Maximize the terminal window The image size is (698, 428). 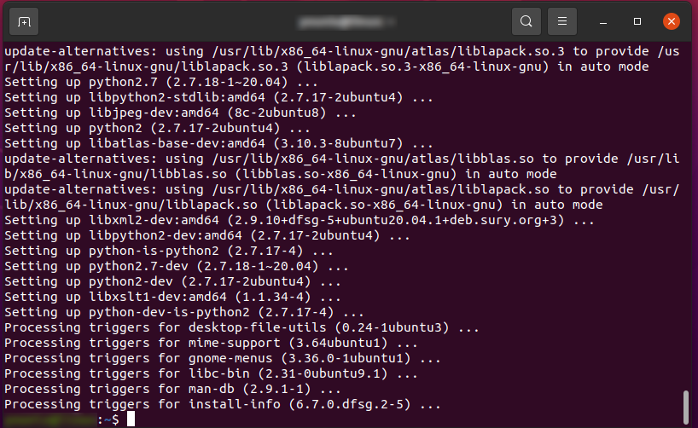click(637, 21)
